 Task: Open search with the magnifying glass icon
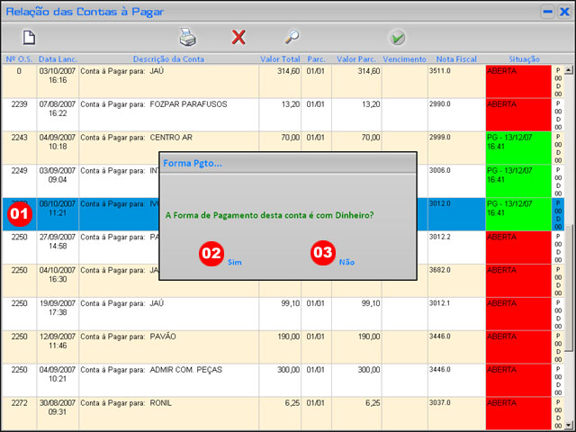pyautogui.click(x=292, y=38)
